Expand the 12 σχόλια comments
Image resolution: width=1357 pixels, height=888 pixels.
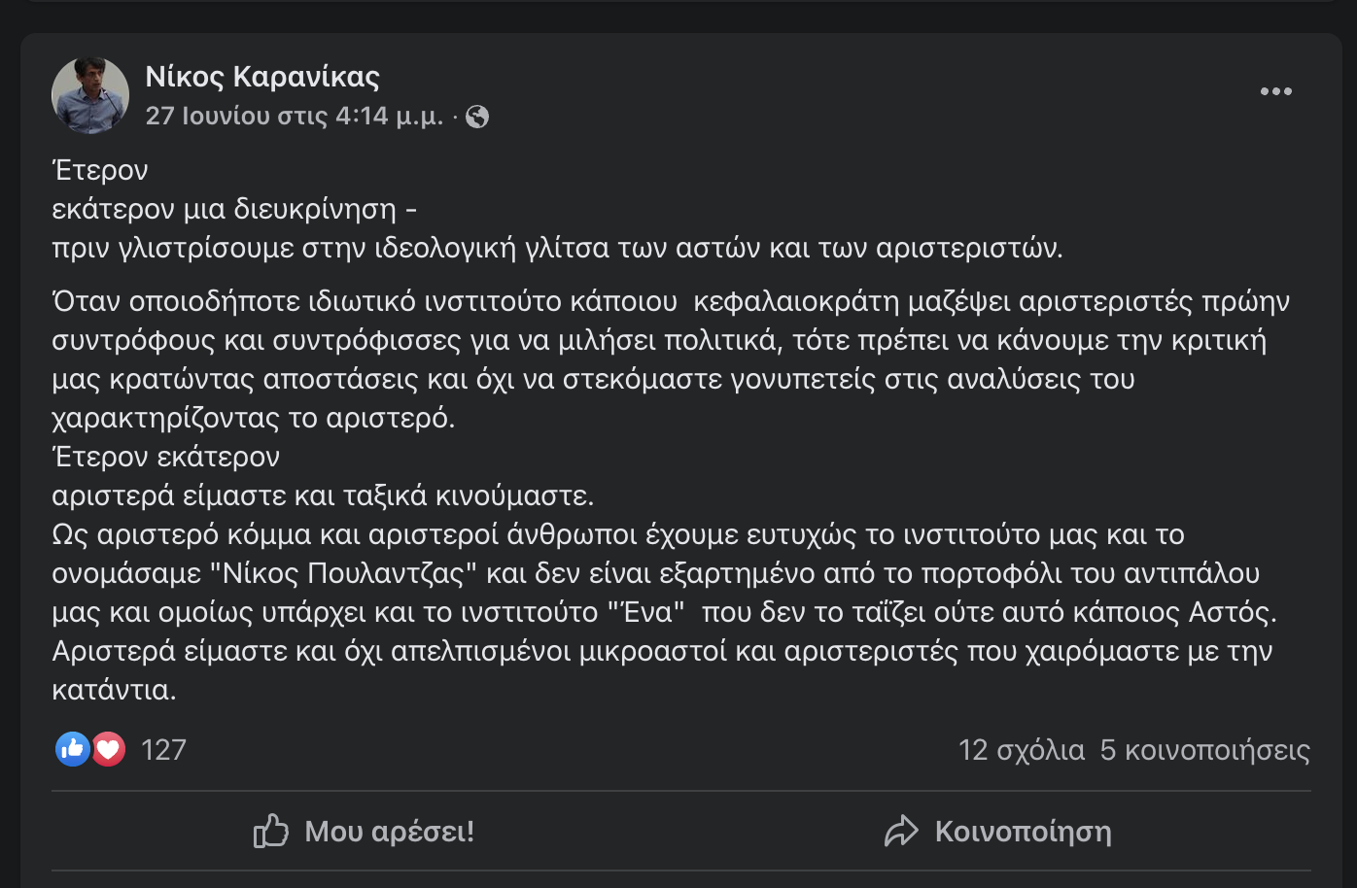pyautogui.click(x=1021, y=750)
